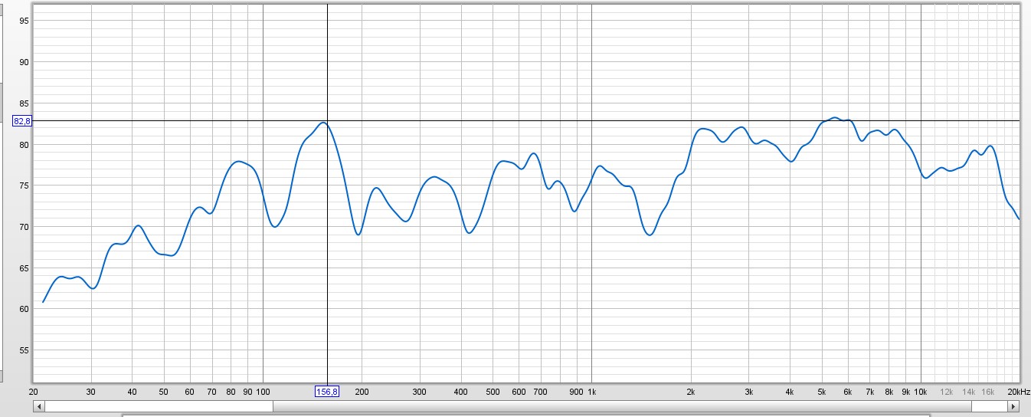
Task: Click the 82,8 level cursor readout
Action: click(22, 121)
